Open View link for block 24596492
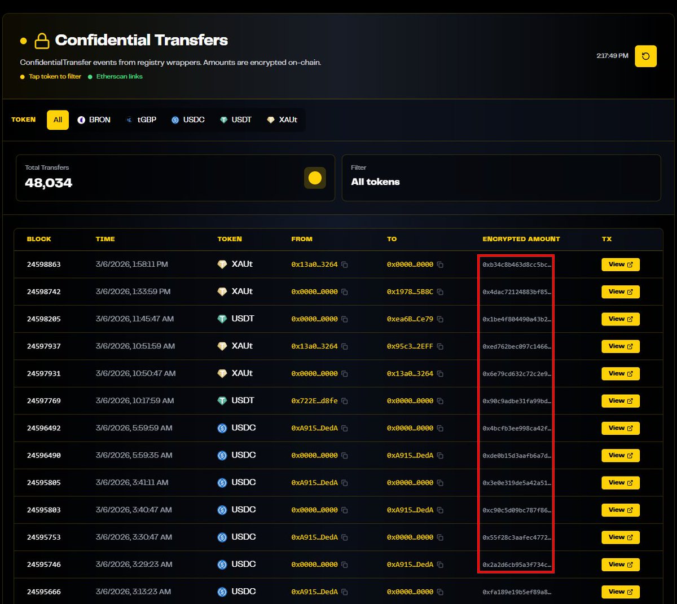 (621, 429)
